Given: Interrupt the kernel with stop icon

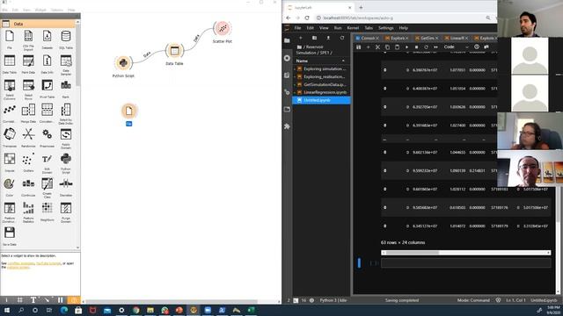Looking at the screenshot, I should coord(416,47).
